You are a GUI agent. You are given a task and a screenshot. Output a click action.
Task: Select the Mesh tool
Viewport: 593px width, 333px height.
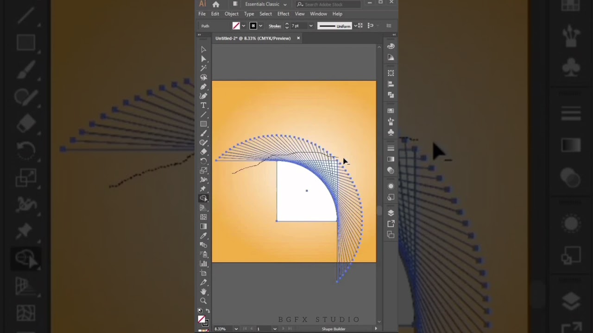tap(203, 217)
